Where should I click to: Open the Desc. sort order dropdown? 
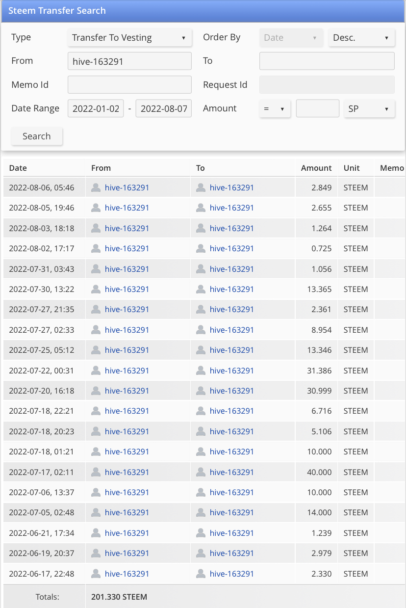click(361, 38)
